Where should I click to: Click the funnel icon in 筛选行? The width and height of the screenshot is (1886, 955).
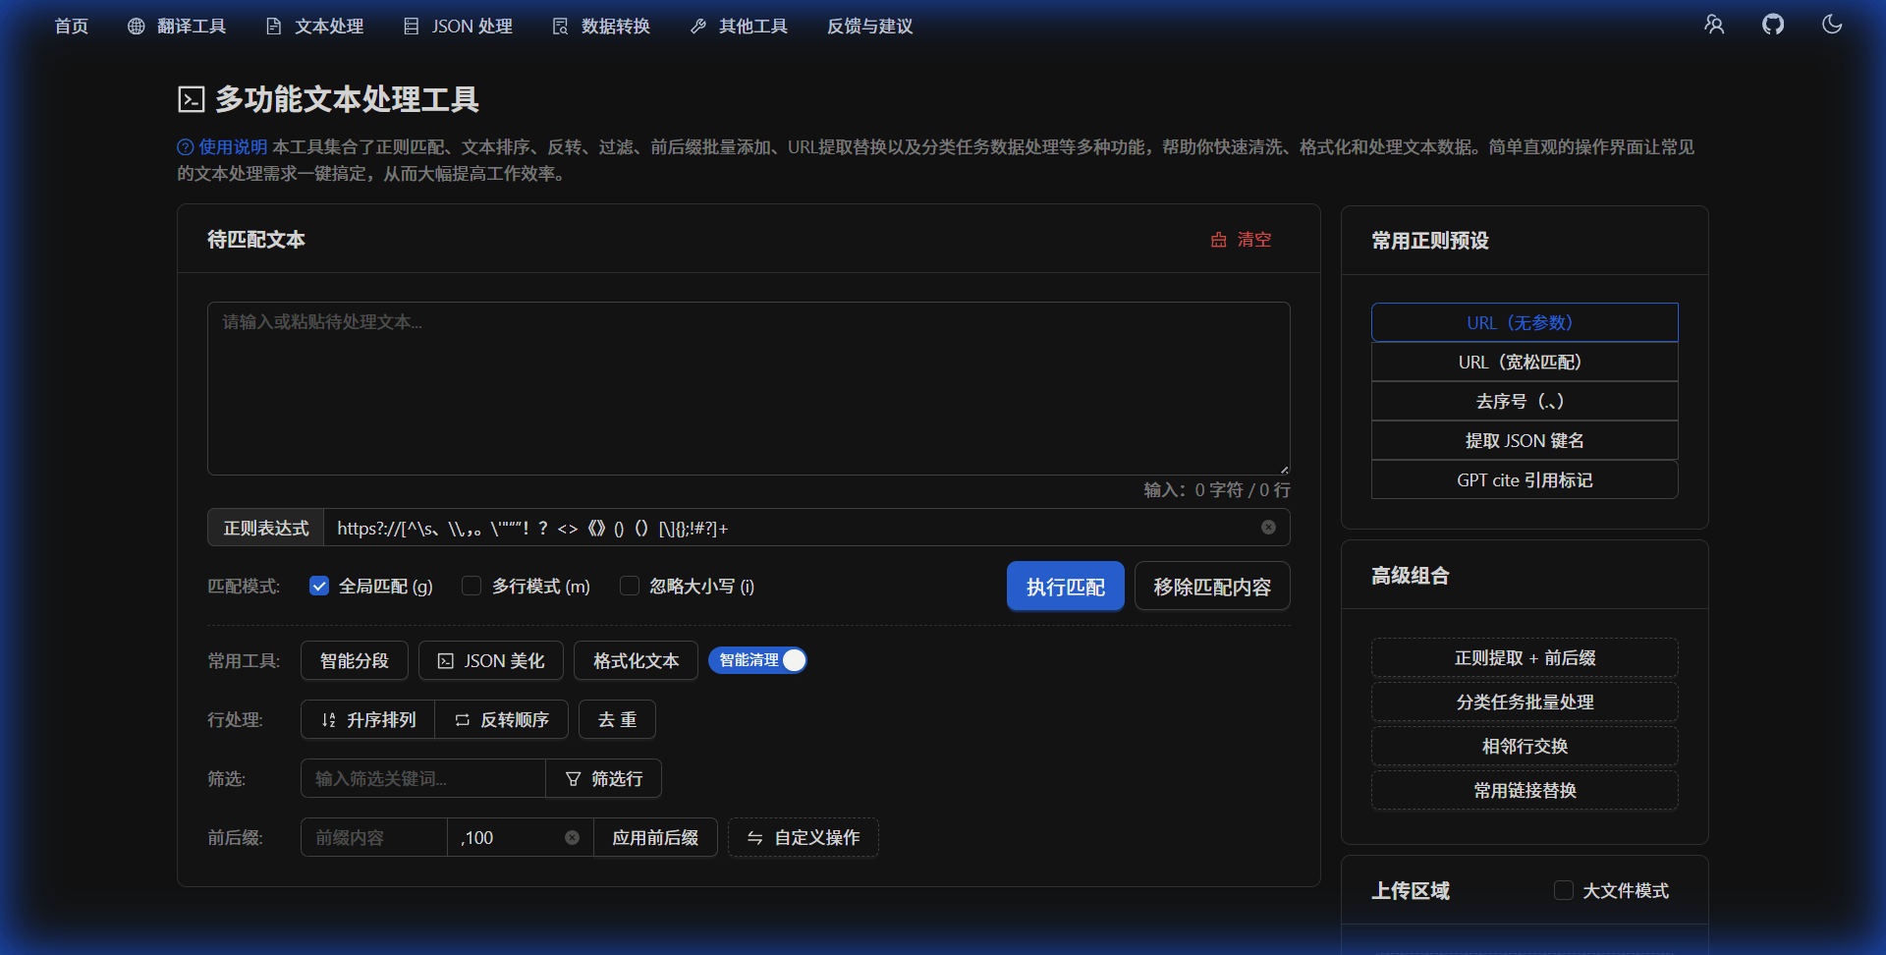574,778
